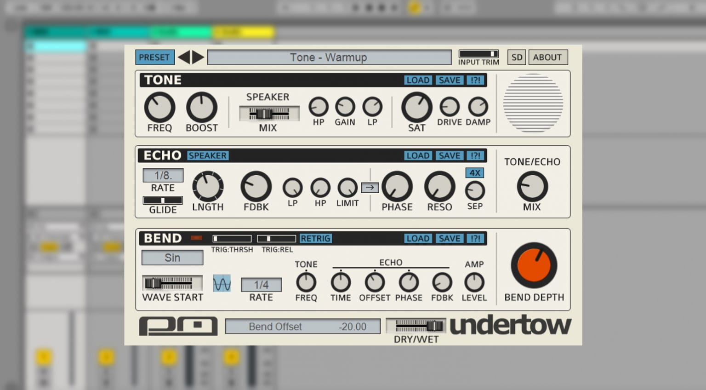Click the echo routing arrow button
Screen dimensions: 706x390
pyautogui.click(x=370, y=188)
